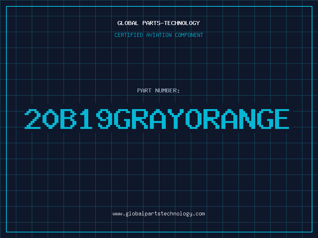The width and height of the screenshot is (318, 238).
Task: Click the digit 1 in the part number
Action: tap(86, 119)
